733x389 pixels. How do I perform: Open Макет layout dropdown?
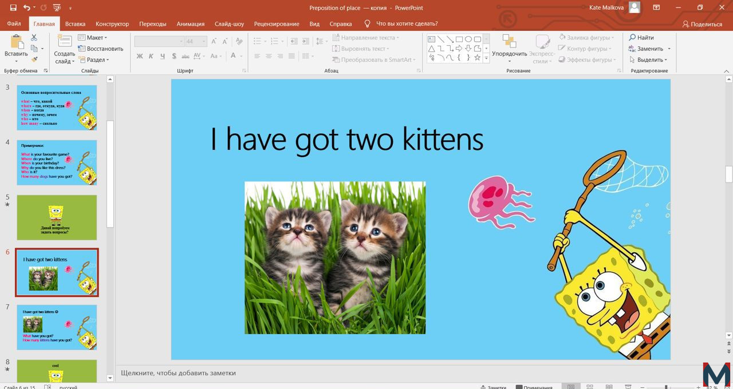pyautogui.click(x=92, y=38)
